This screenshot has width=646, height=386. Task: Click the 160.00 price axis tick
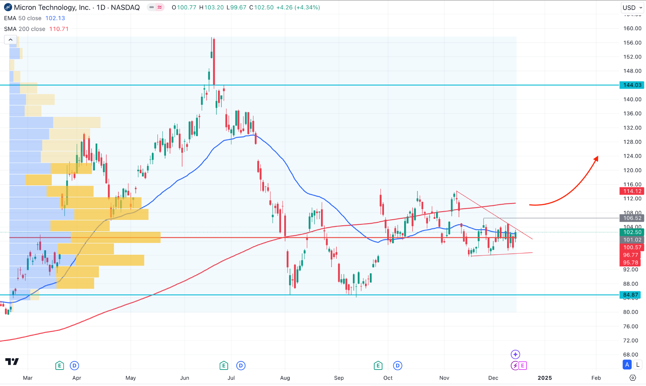(632, 28)
